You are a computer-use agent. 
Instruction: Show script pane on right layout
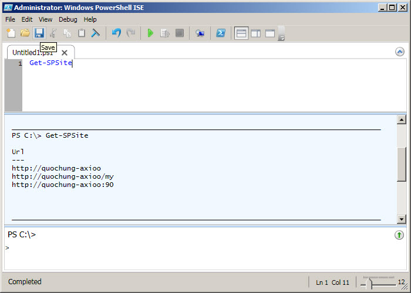click(255, 33)
